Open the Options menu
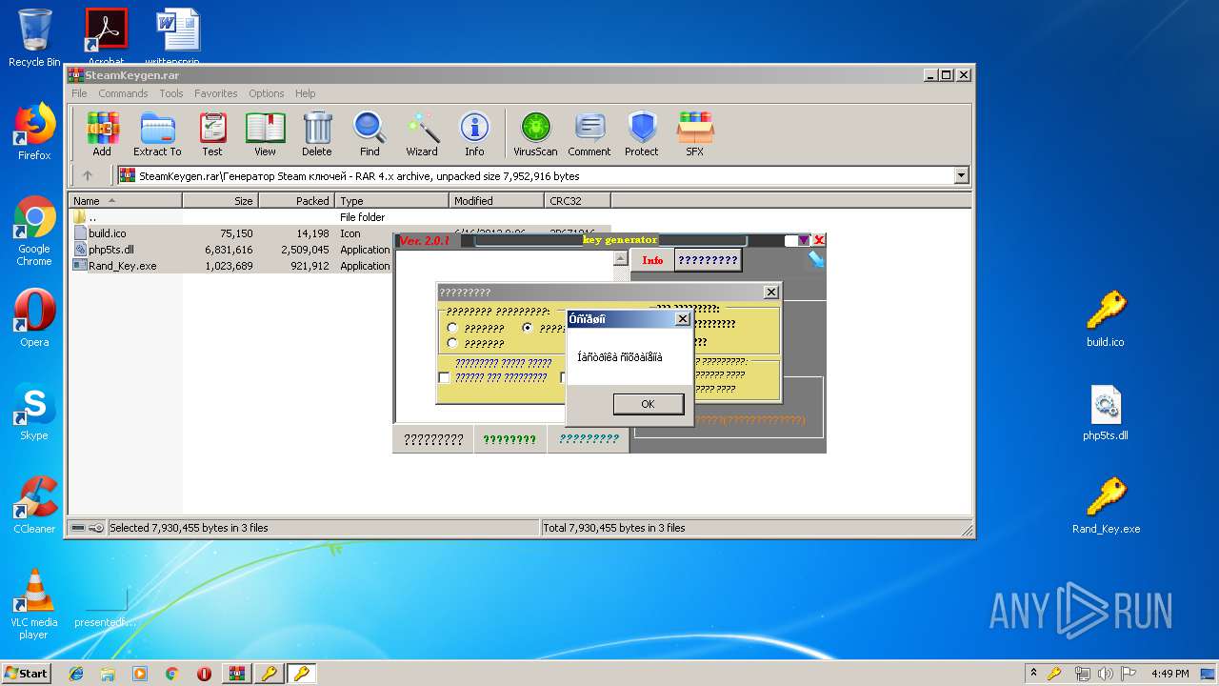Viewport: 1219px width, 686px height. (267, 93)
